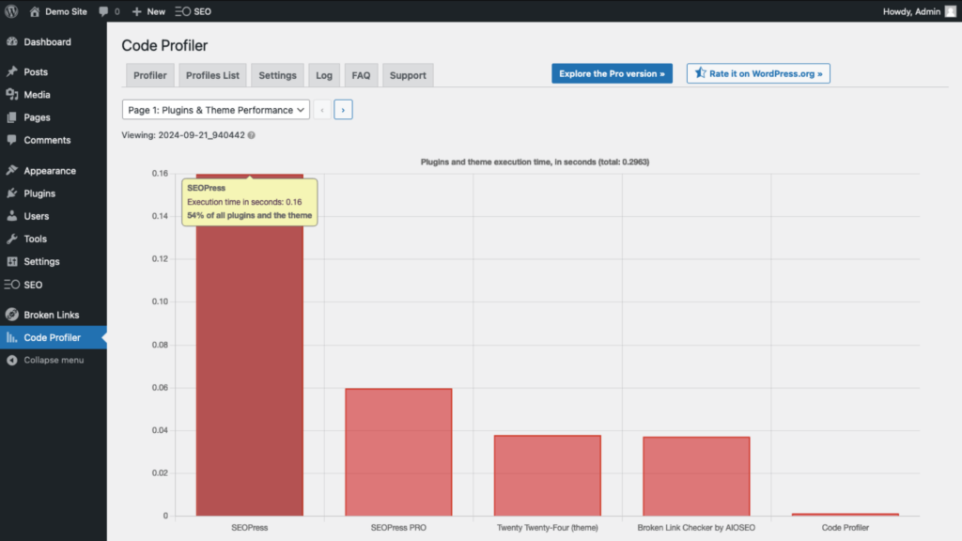The height and width of the screenshot is (541, 962).
Task: Switch to the Profiles List tab
Action: click(x=213, y=75)
